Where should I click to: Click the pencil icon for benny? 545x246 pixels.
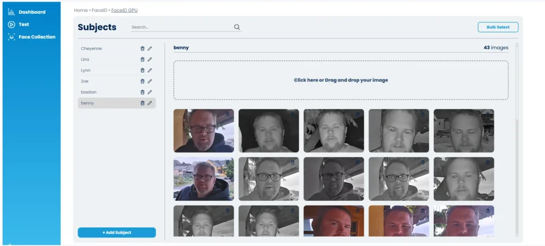[x=150, y=103]
